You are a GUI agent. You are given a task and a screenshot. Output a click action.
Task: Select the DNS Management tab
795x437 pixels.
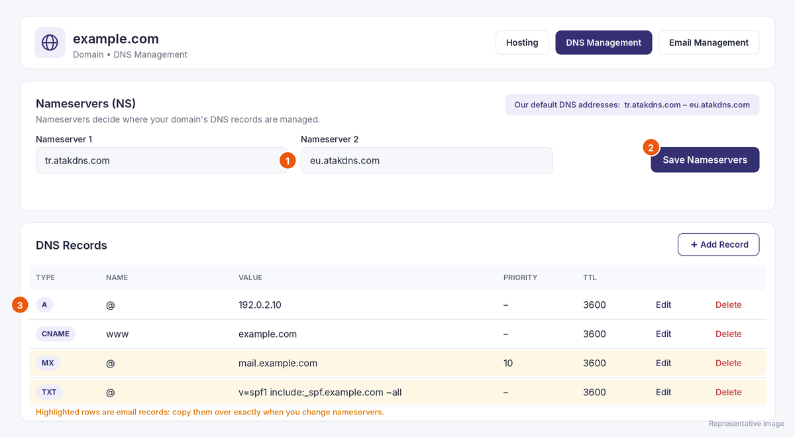click(604, 42)
